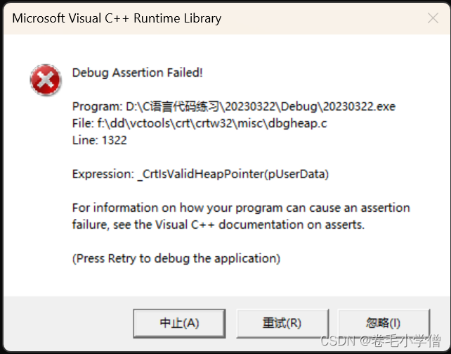
Task: Select the _CrtIsValidHeapPointer(pUserData) expression text
Action: click(x=233, y=175)
